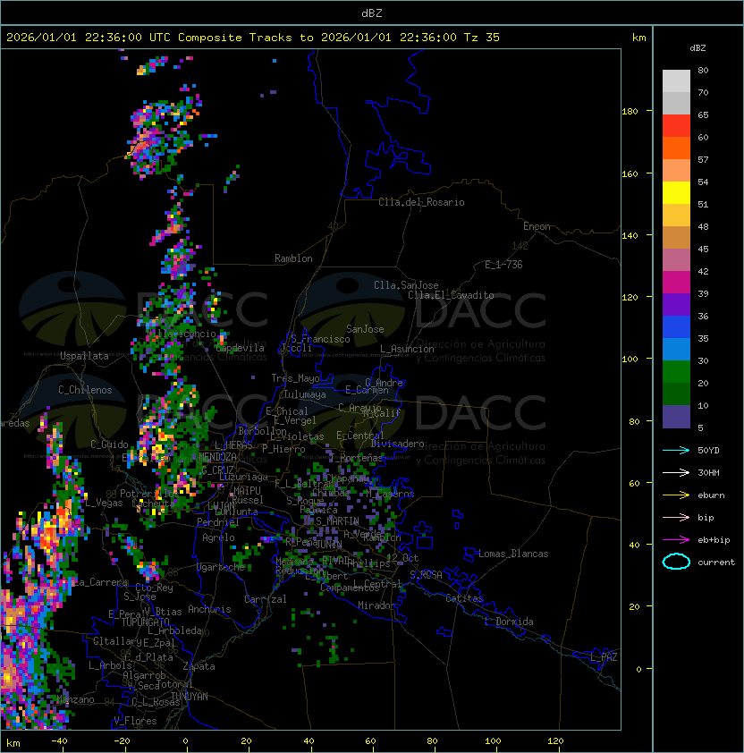Click the composite tracks timestamp header text
The width and height of the screenshot is (744, 753).
253,38
